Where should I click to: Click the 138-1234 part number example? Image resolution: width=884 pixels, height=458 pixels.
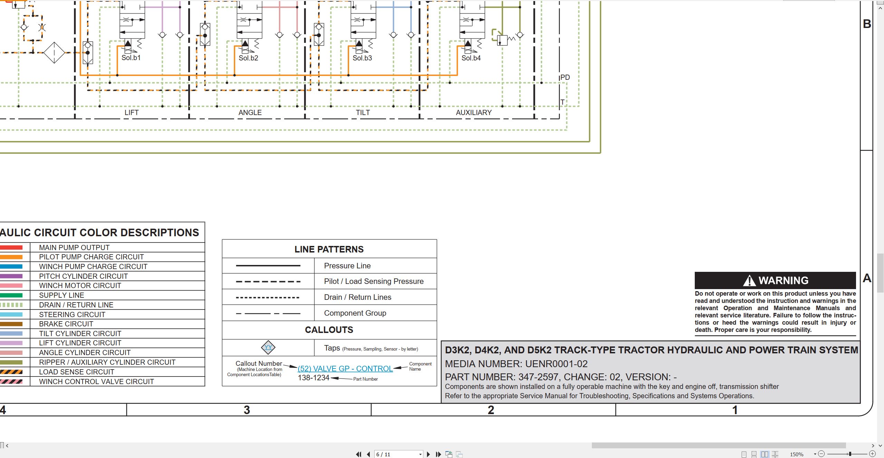(x=314, y=378)
